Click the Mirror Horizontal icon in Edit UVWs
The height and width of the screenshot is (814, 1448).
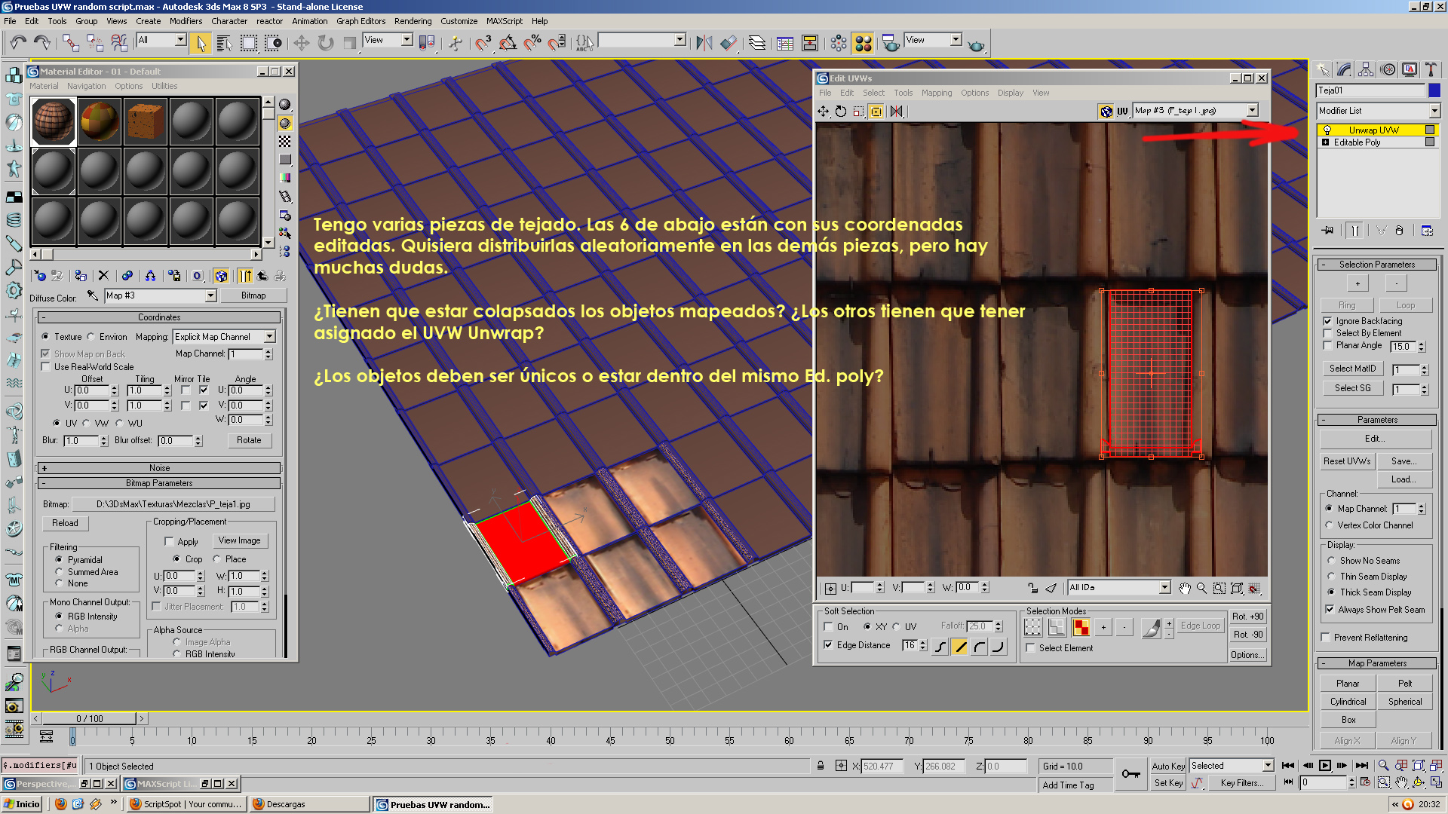(x=896, y=112)
